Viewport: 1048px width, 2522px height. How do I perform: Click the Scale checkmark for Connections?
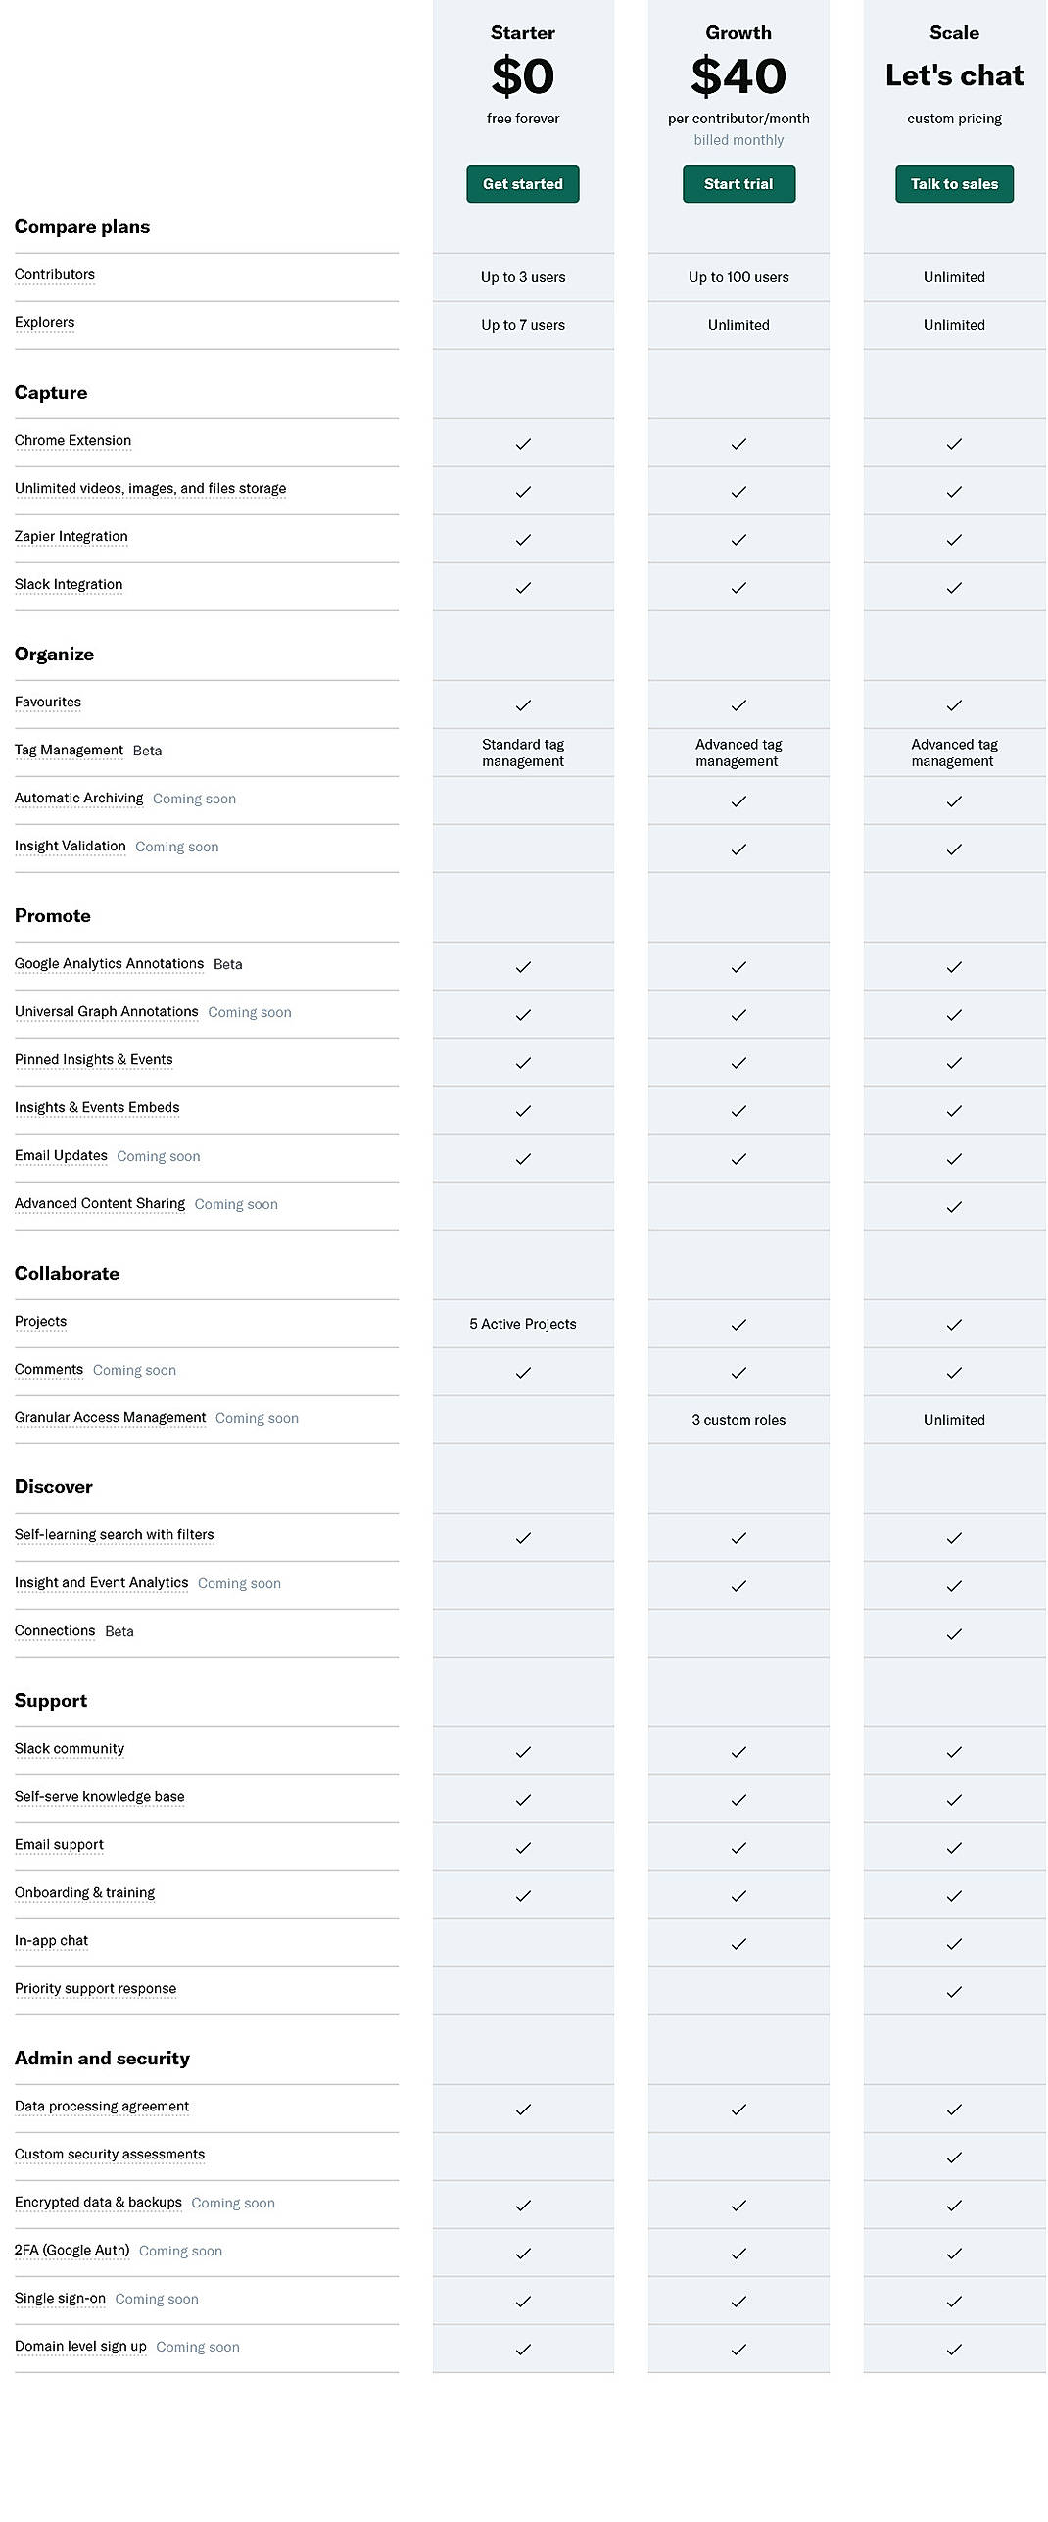953,1632
